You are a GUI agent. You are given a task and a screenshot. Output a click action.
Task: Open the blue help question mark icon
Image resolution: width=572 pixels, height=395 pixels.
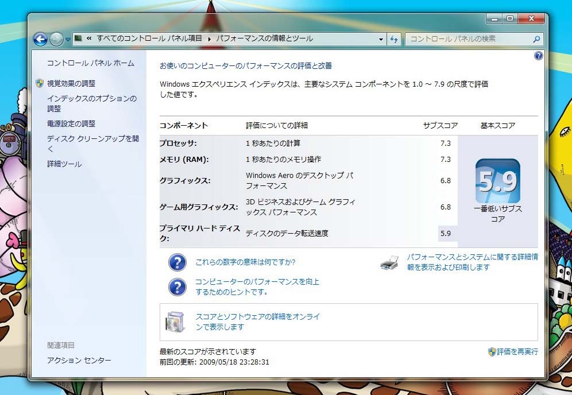tap(539, 56)
